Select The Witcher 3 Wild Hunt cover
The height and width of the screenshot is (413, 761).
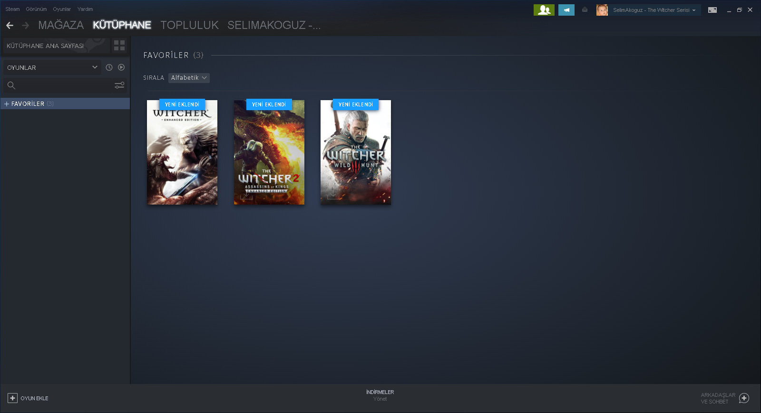pos(356,152)
